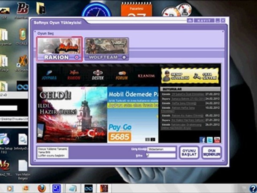Click the orange calendar desktop gadget
257x193 pixels.
136,10
